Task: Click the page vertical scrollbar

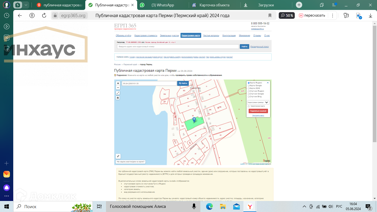Action: coord(375,83)
